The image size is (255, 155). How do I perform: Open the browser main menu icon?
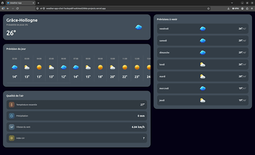[252, 9]
